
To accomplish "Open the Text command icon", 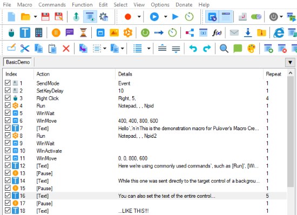I will pos(25,32).
